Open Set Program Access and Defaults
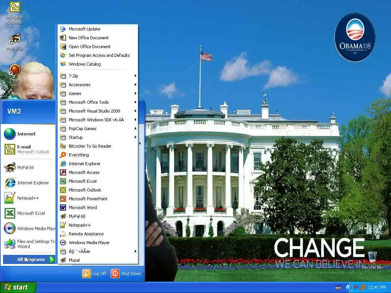The width and height of the screenshot is (391, 293). [x=98, y=55]
